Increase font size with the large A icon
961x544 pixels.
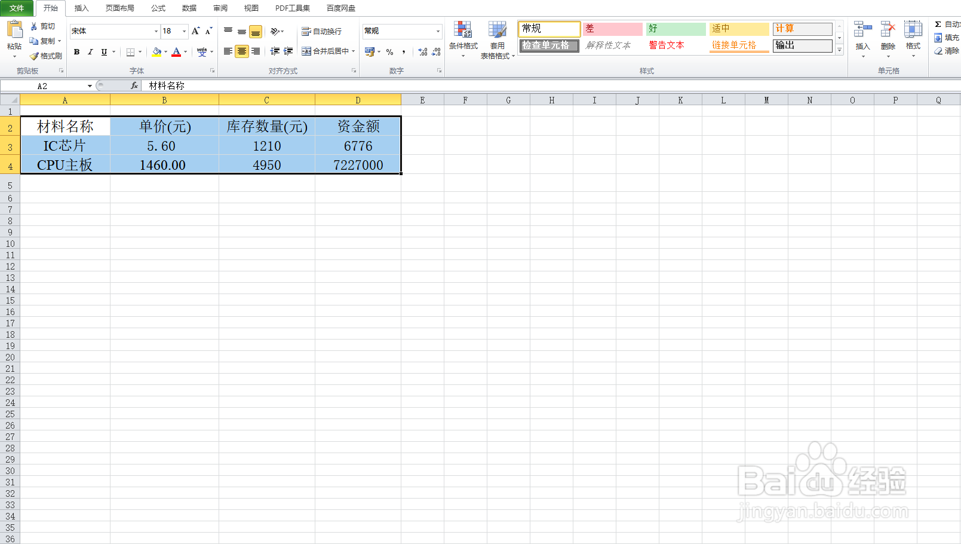(195, 31)
